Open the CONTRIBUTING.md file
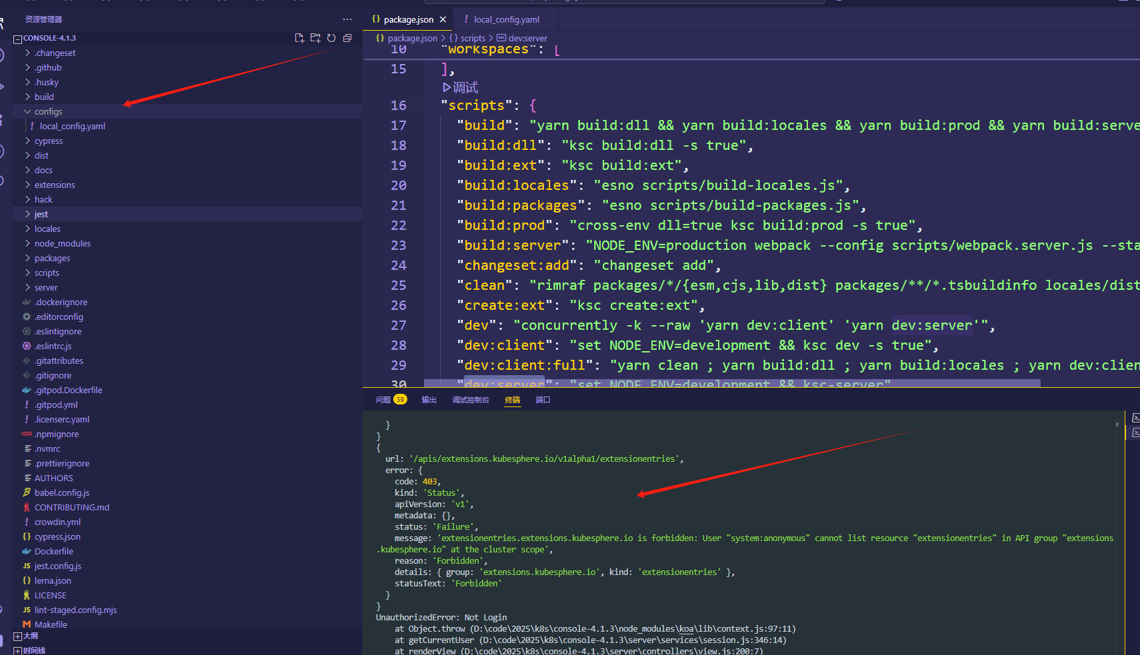 (71, 507)
